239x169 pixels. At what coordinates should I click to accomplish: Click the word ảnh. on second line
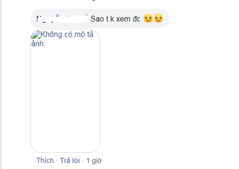[x=39, y=43]
